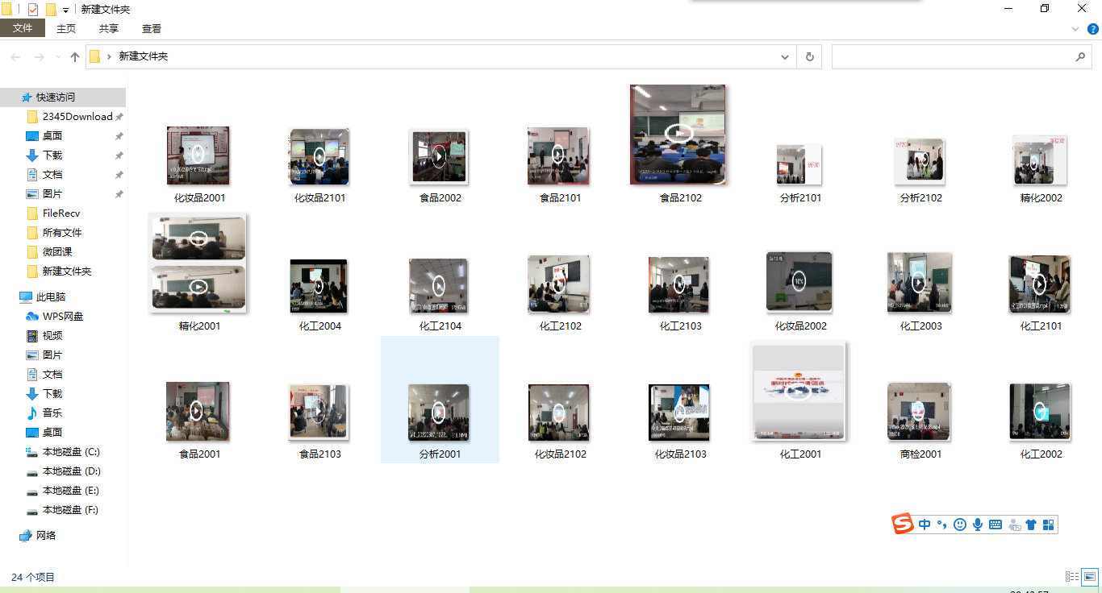
Task: Open the blue Help question mark icon
Action: point(1093,29)
